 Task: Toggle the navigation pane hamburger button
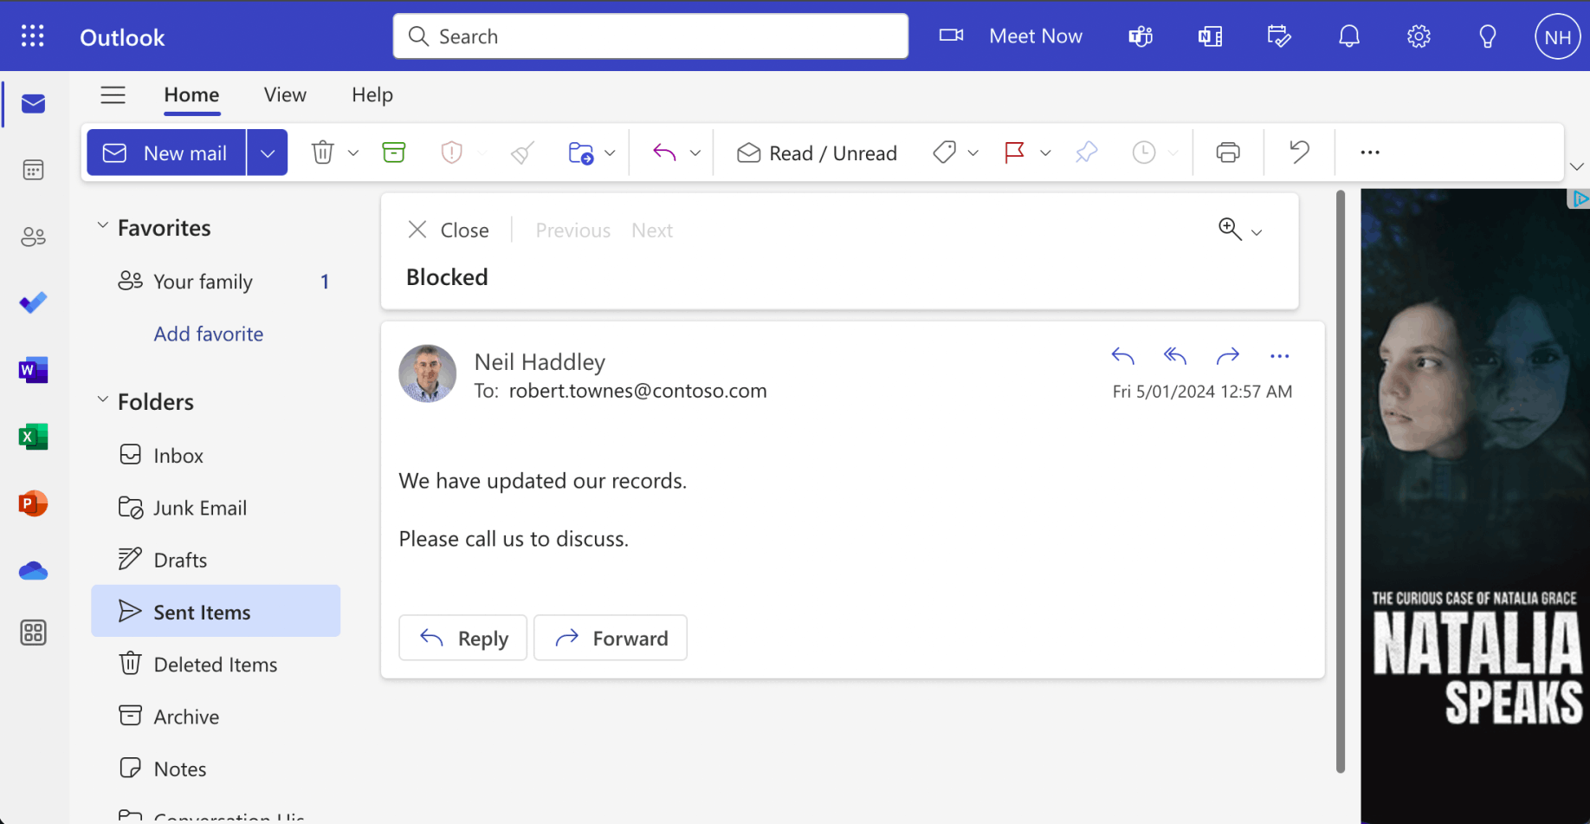tap(113, 94)
